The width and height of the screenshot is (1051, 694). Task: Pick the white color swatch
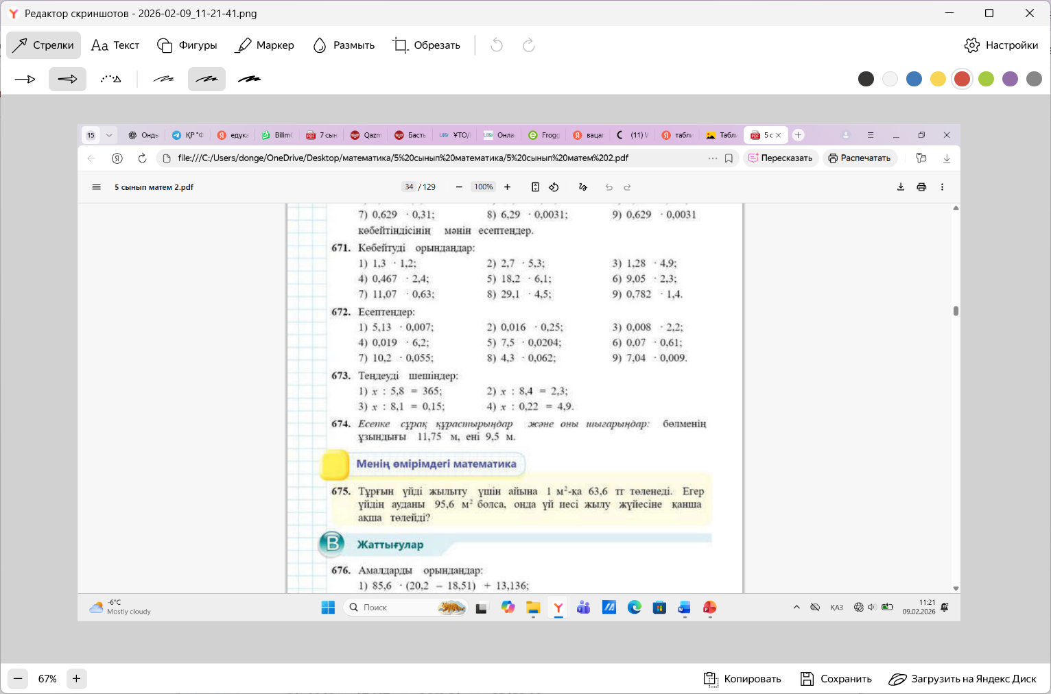[x=890, y=79]
